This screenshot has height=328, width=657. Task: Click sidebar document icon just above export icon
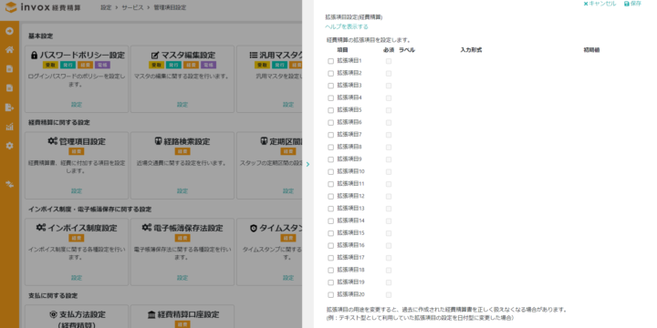click(x=9, y=87)
